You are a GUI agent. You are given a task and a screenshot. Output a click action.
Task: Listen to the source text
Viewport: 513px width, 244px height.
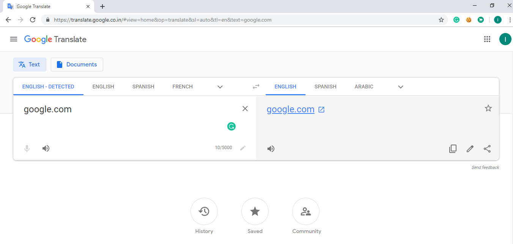click(x=46, y=148)
